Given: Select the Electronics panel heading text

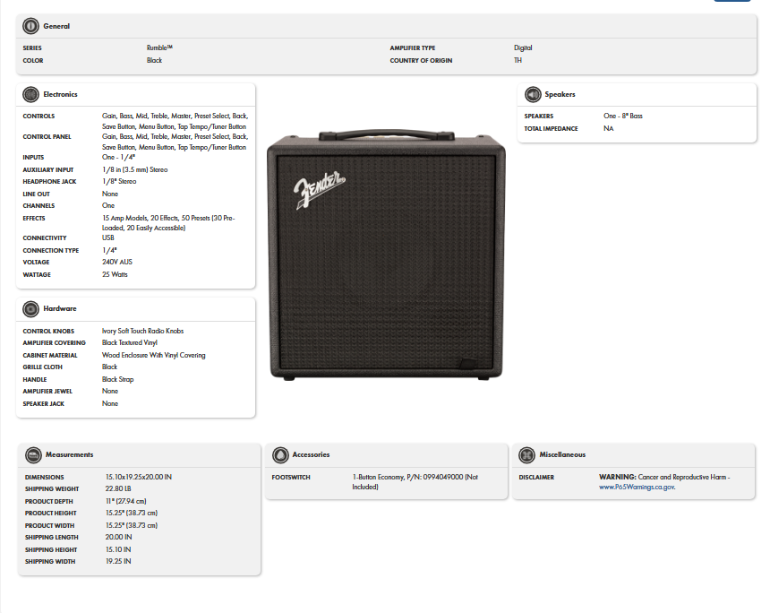Looking at the screenshot, I should pyautogui.click(x=61, y=94).
